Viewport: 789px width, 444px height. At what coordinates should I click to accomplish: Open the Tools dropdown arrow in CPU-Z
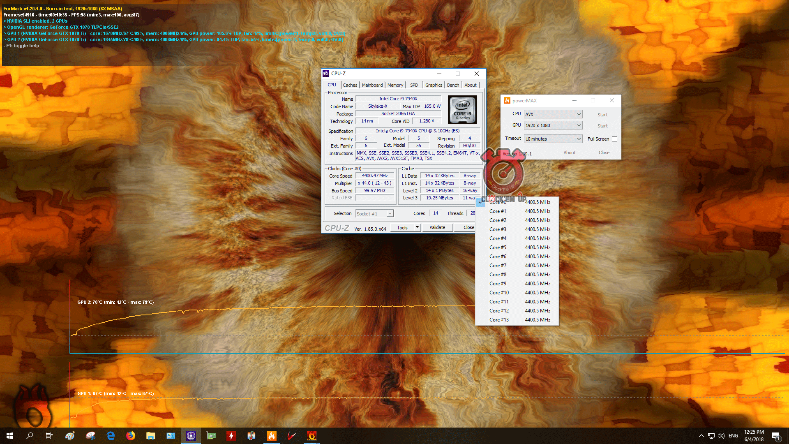(417, 227)
